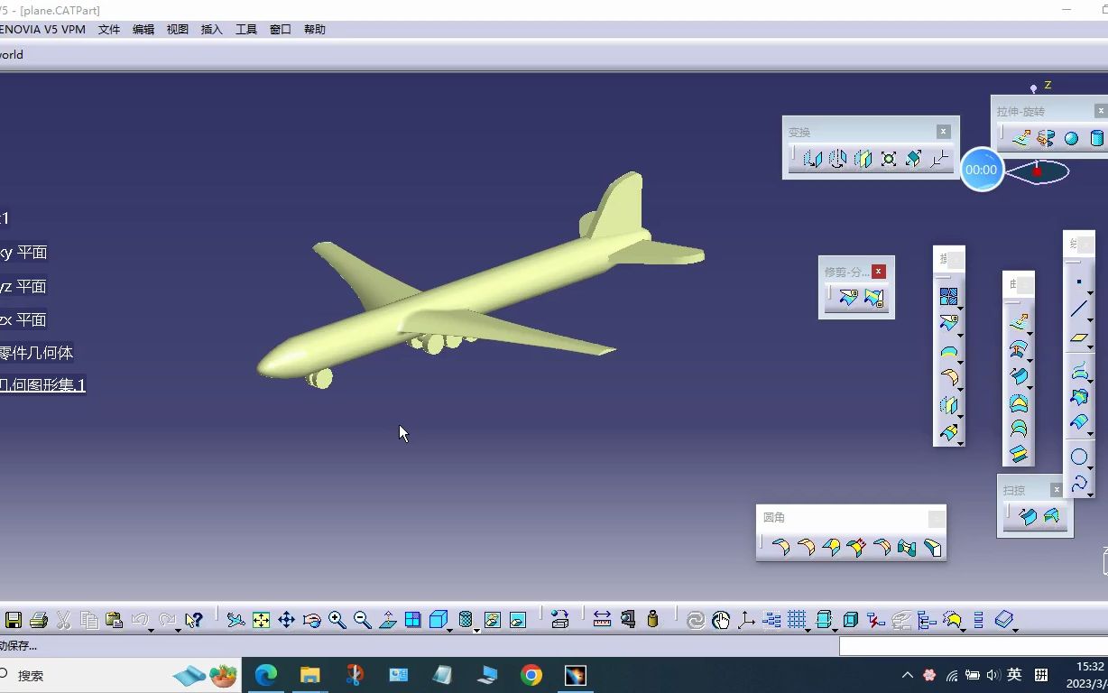Image resolution: width=1108 pixels, height=693 pixels.
Task: Select yz 平面 in the tree
Action: pyautogui.click(x=23, y=286)
